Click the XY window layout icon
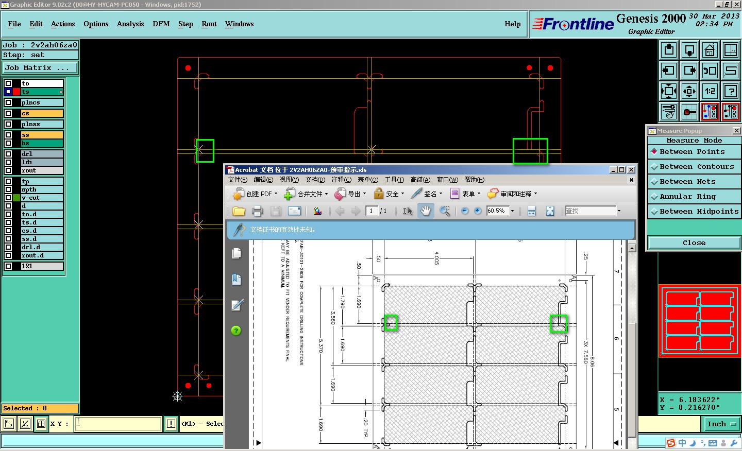 pos(731,50)
